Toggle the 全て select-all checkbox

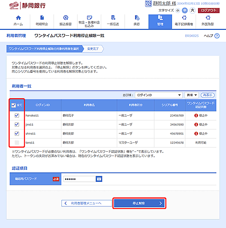point(14,105)
